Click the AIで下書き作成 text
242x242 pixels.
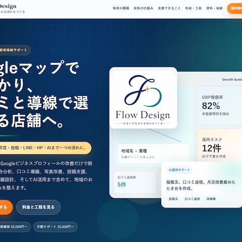[x=214, y=156]
